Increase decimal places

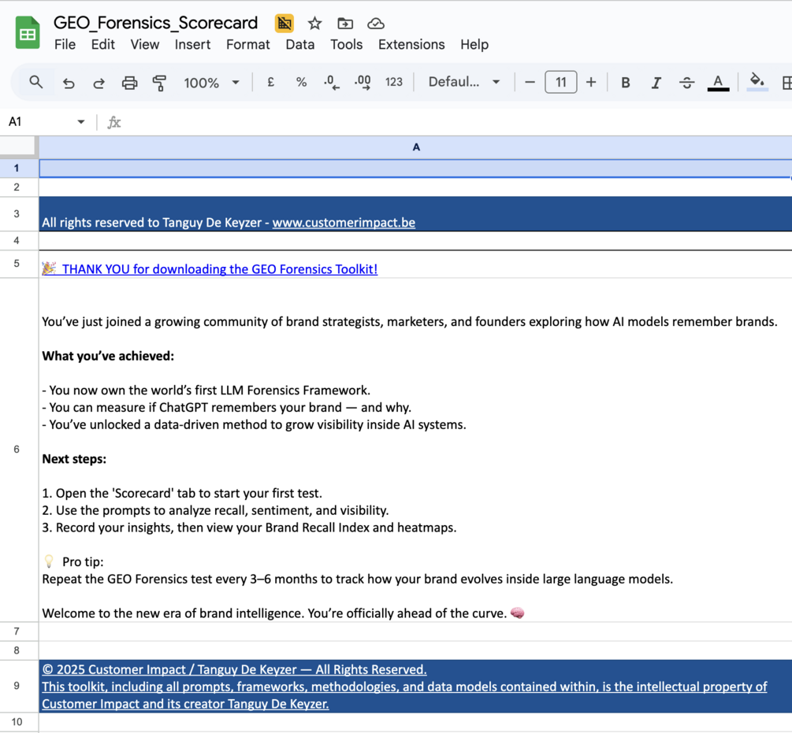coord(363,82)
